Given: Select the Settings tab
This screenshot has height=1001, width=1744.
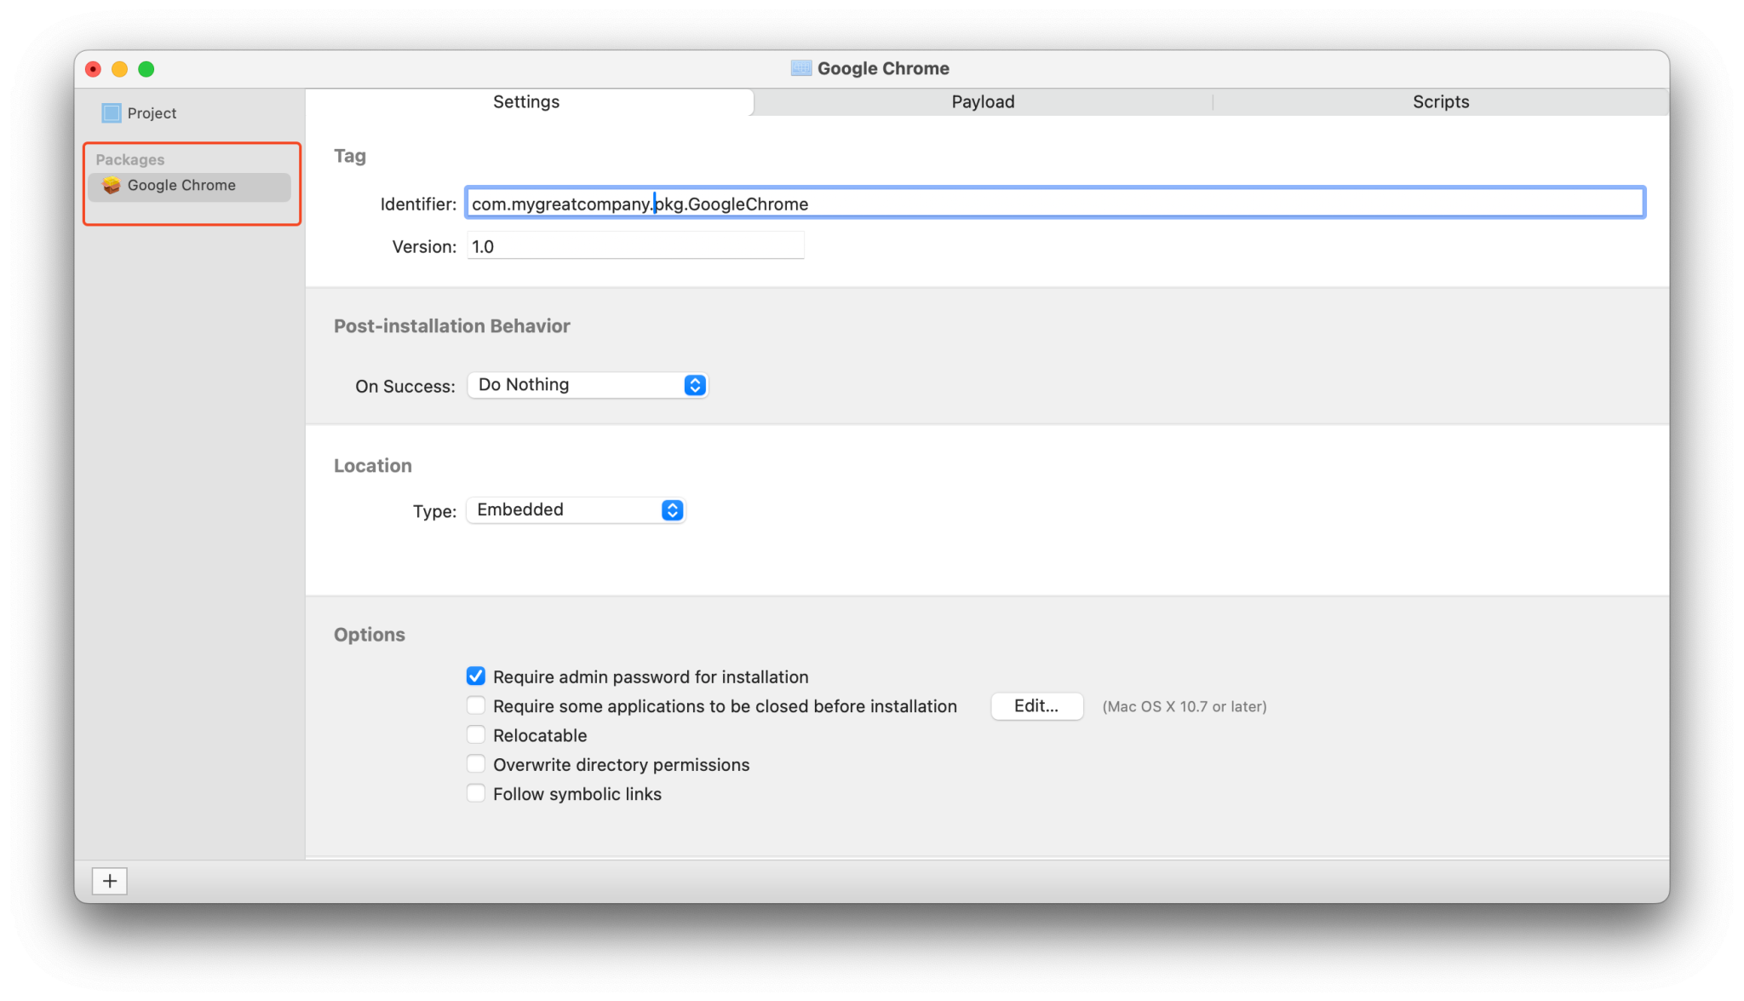Looking at the screenshot, I should tap(526, 102).
